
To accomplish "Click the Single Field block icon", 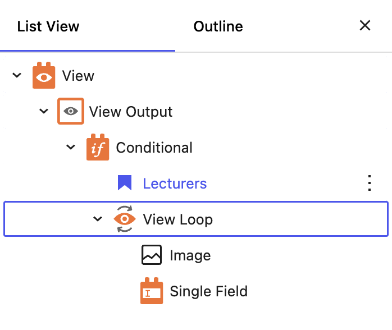I will click(x=152, y=291).
